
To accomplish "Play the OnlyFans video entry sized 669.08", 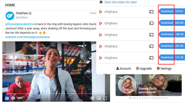I will pos(101,23).
